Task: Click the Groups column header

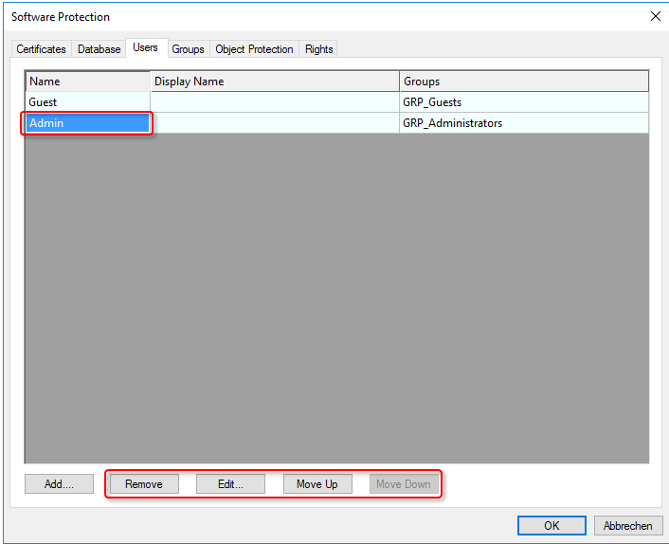Action: pos(524,82)
